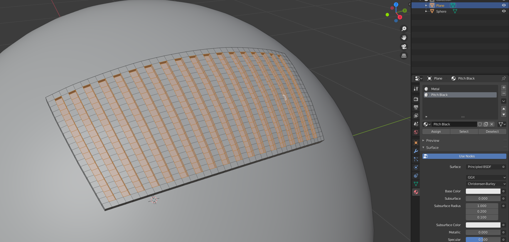
Task: Select the Plane row in outliner
Action: (x=460, y=5)
